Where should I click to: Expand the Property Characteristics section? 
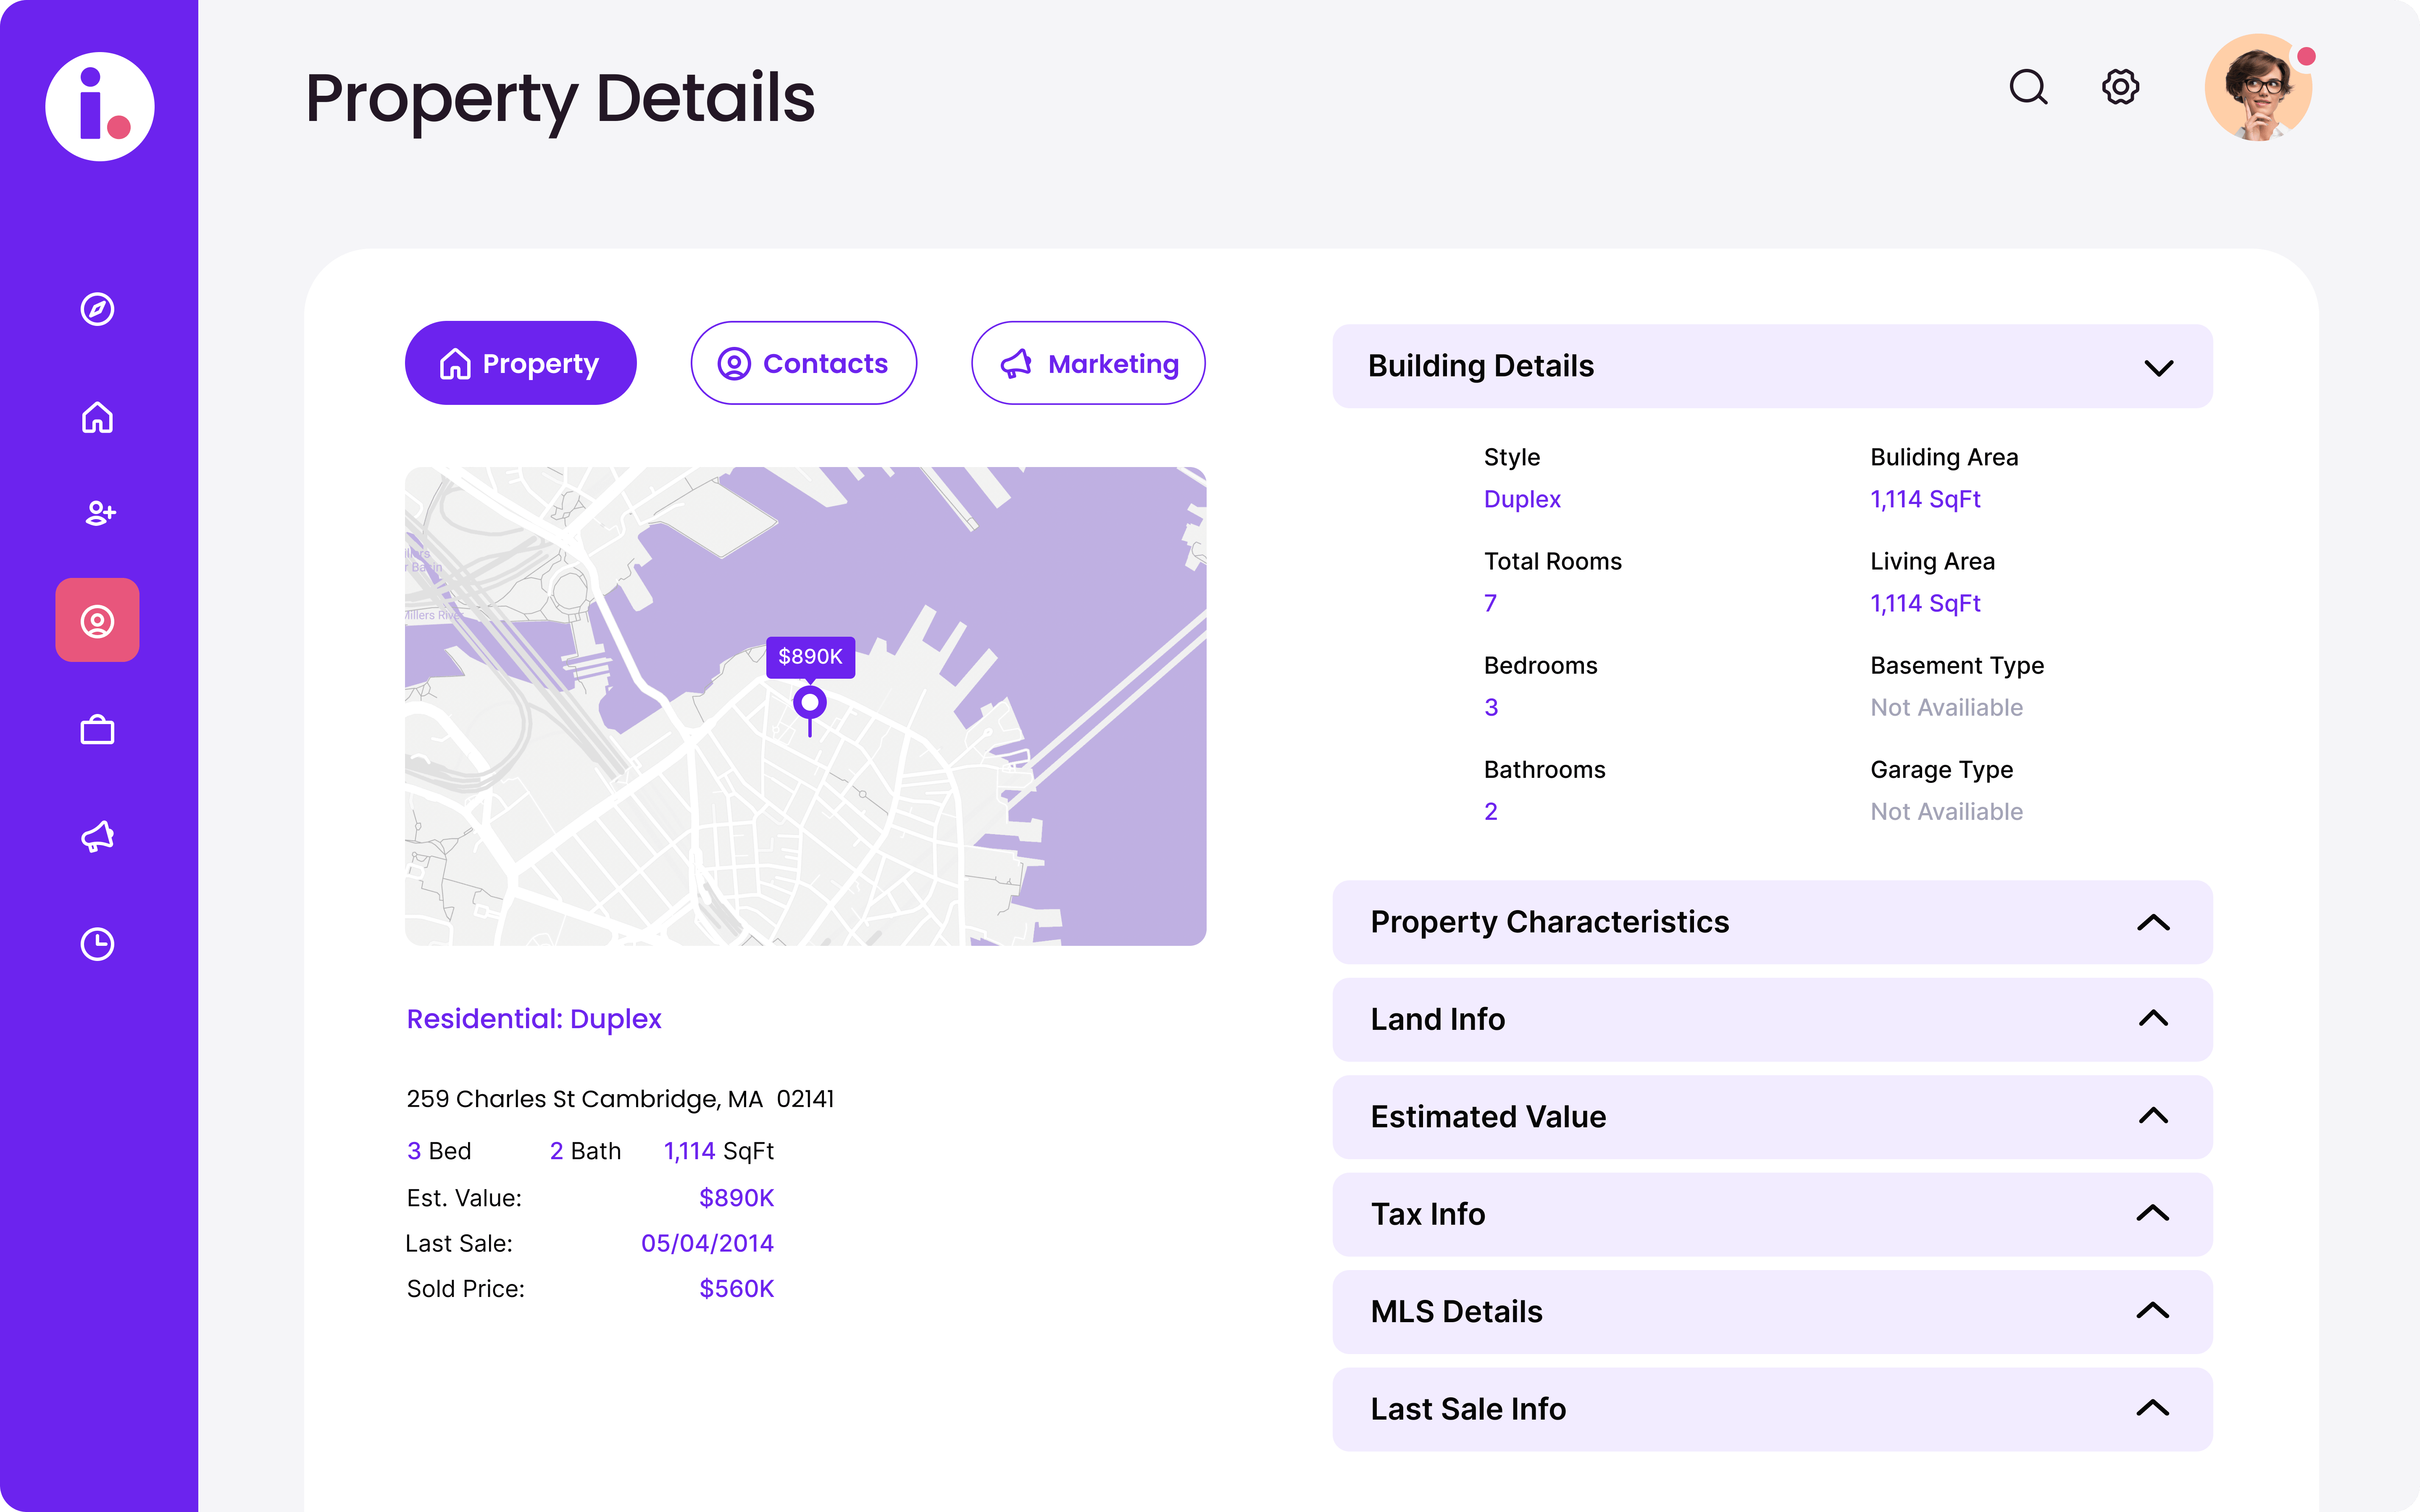tap(2152, 922)
